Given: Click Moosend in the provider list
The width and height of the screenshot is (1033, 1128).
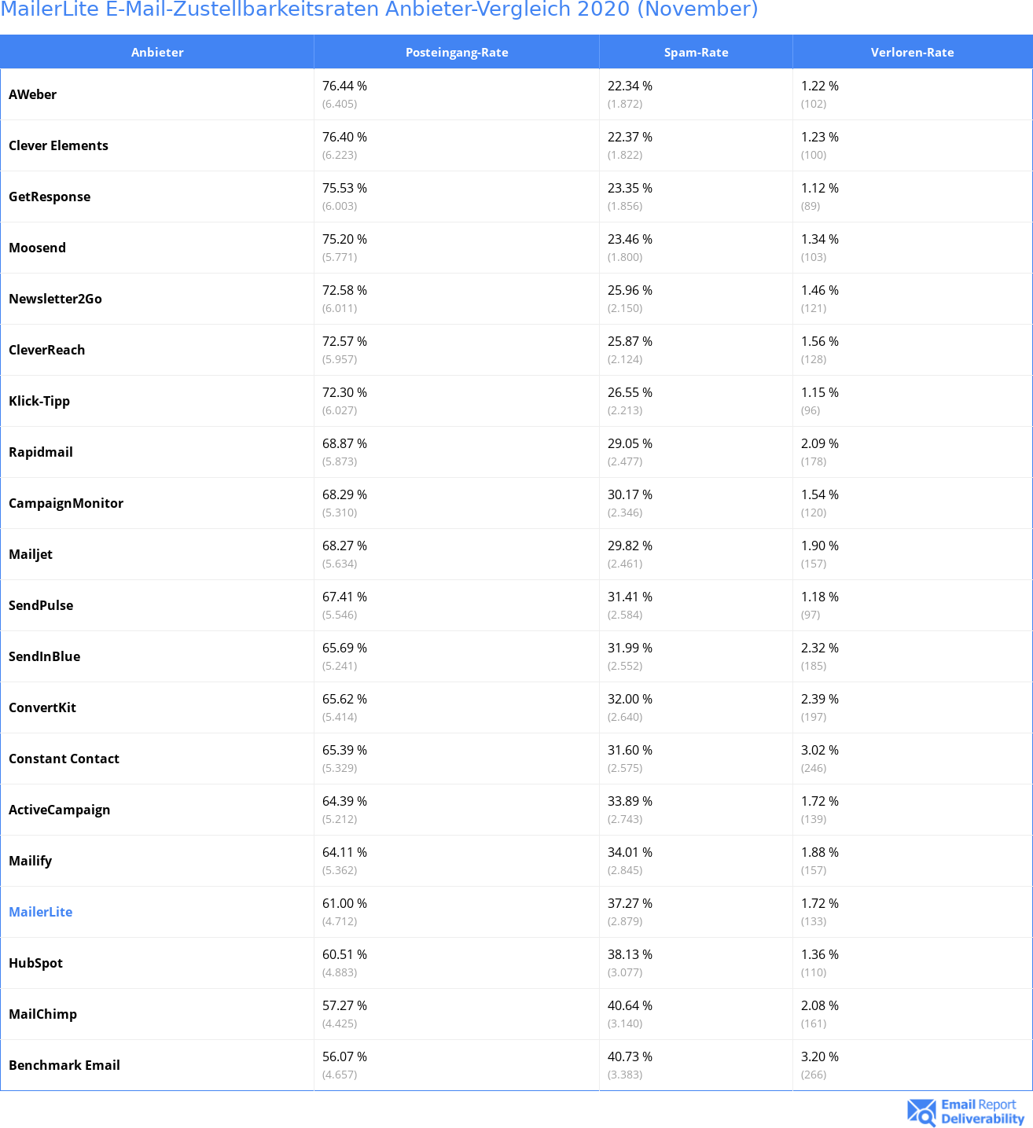Looking at the screenshot, I should pos(38,248).
